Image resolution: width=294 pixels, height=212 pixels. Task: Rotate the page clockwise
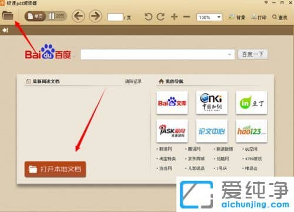coord(161,17)
